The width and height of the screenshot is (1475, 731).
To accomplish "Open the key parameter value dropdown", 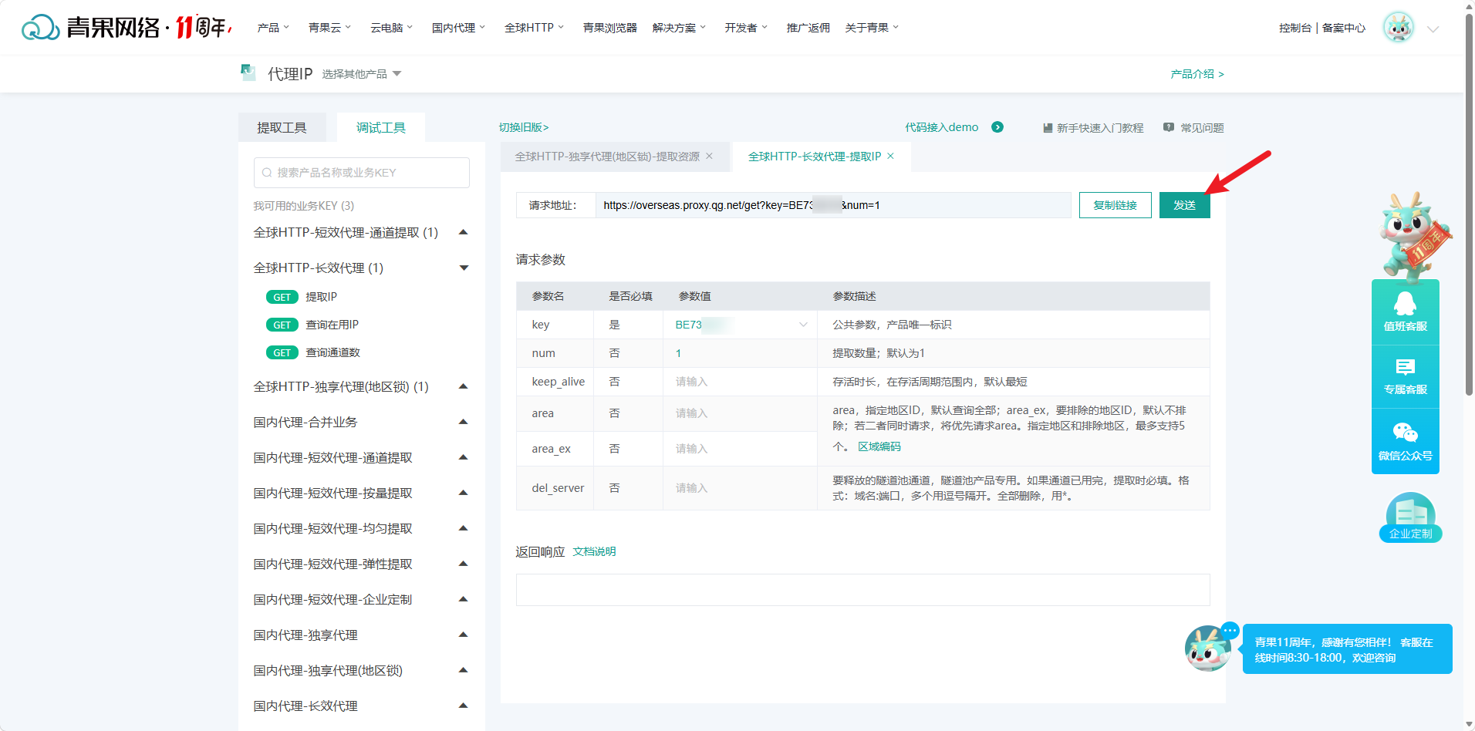I will (x=741, y=325).
